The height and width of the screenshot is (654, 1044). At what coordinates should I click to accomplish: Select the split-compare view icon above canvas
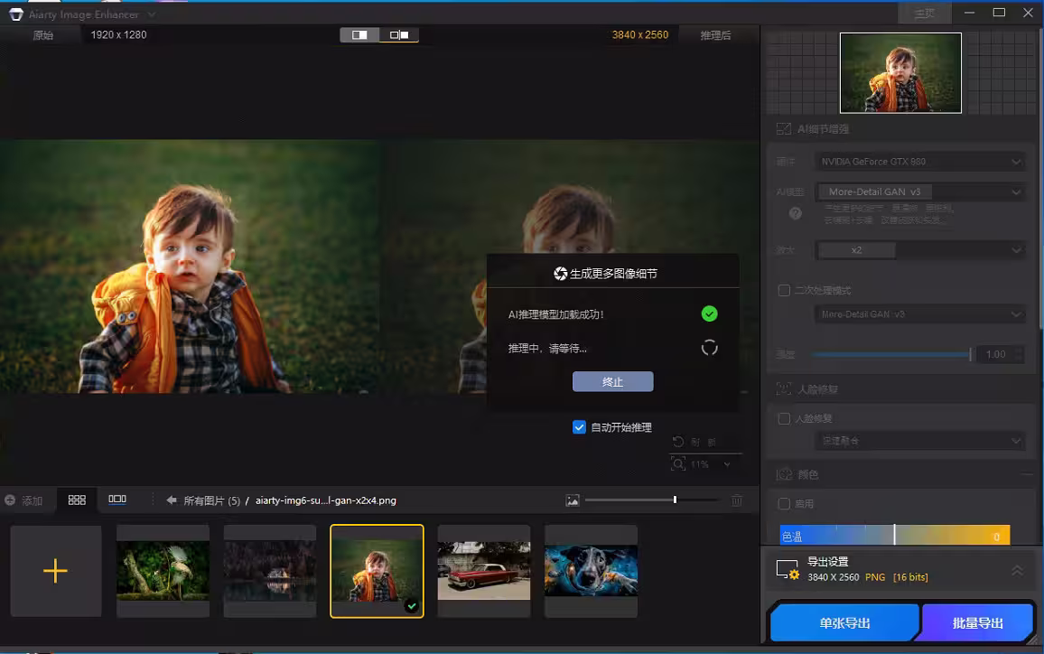(x=397, y=33)
